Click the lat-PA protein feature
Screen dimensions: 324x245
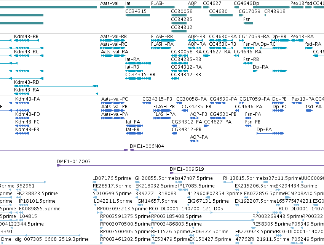pyautogui.click(x=134, y=126)
